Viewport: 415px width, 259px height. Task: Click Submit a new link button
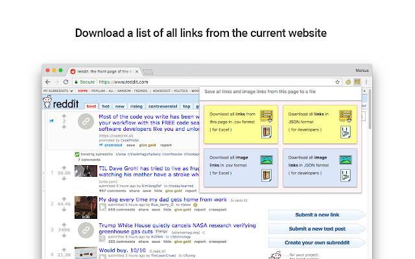pyautogui.click(x=317, y=215)
